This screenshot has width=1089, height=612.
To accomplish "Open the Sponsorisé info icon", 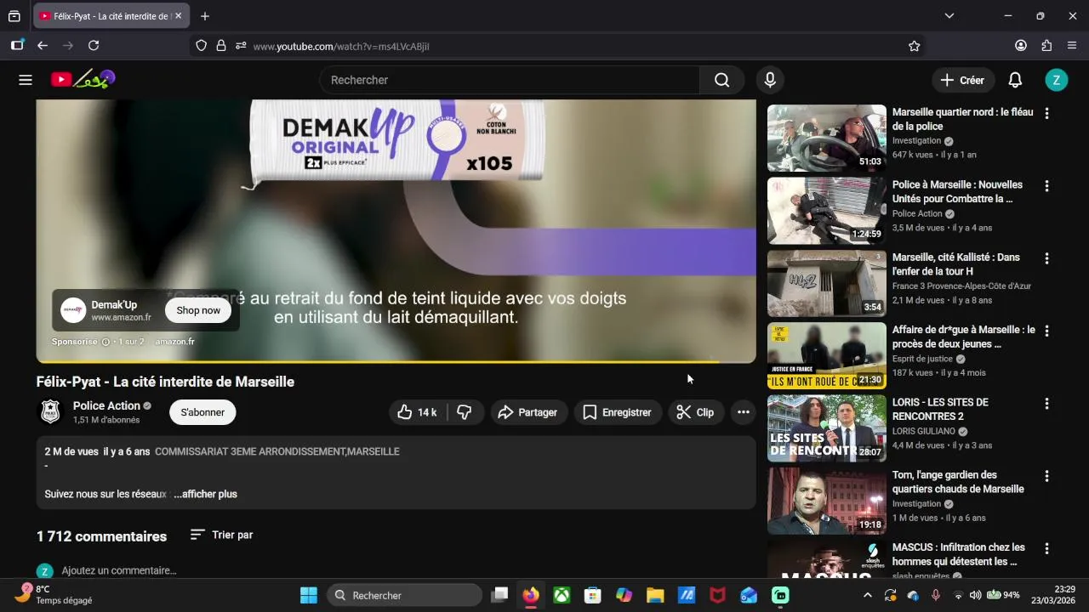I will click(105, 342).
